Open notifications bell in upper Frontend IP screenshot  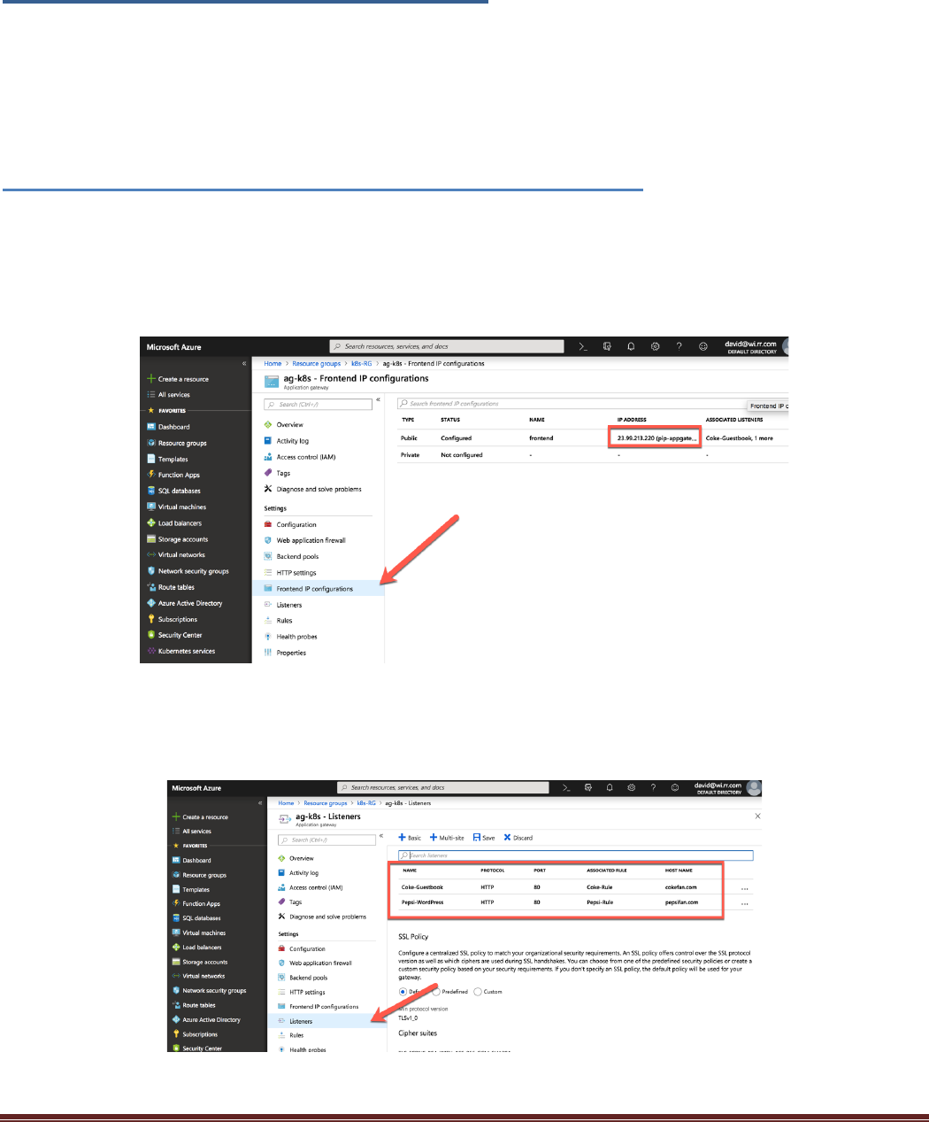coord(631,347)
